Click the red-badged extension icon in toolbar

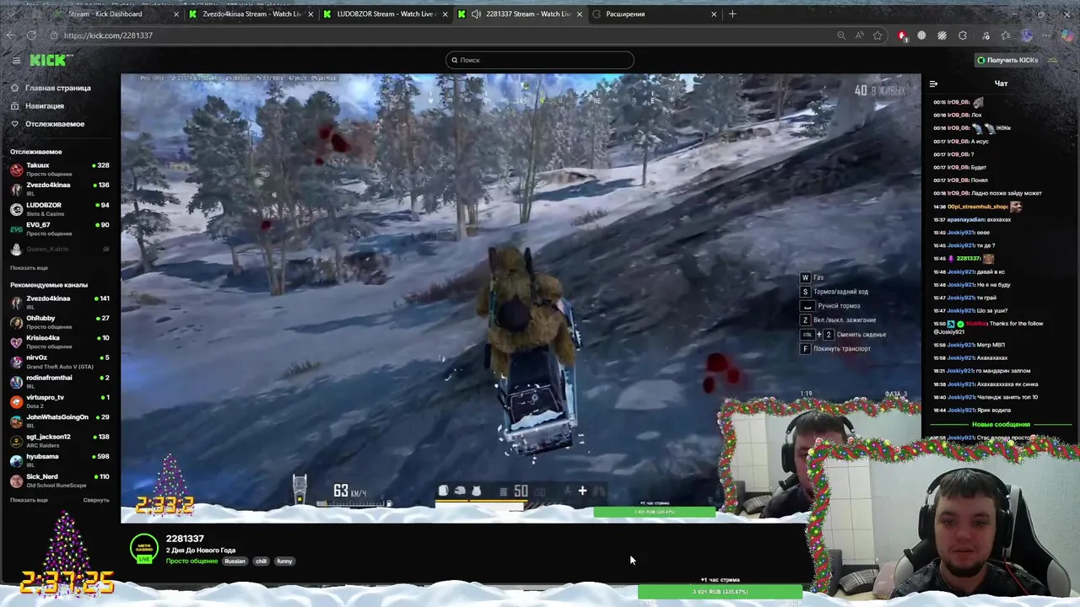[902, 35]
